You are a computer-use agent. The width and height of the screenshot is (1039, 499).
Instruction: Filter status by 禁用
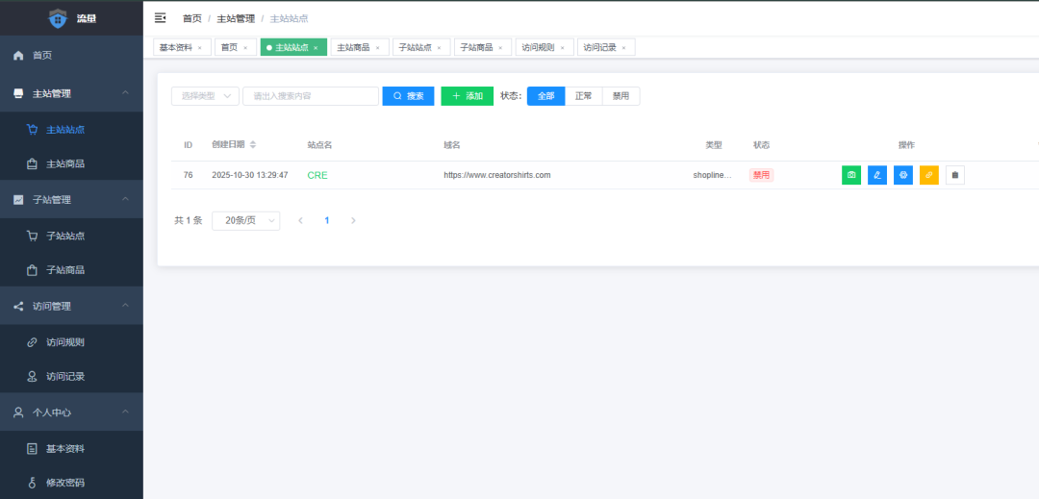pos(621,96)
